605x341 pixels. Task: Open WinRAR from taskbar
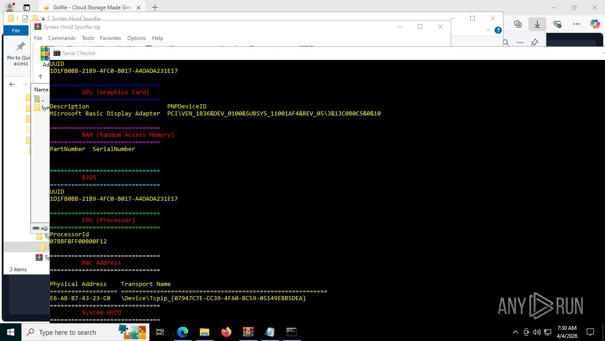pos(248,332)
